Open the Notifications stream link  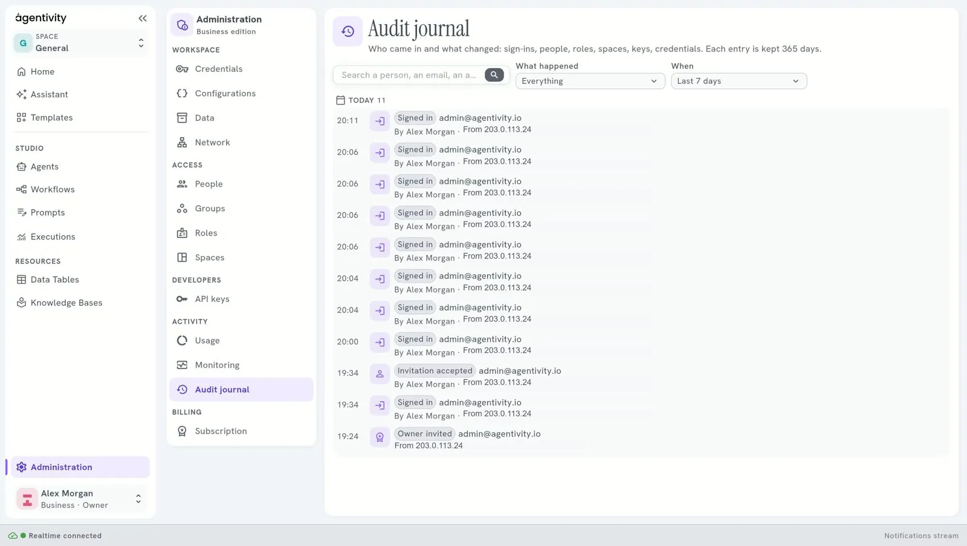pyautogui.click(x=921, y=536)
